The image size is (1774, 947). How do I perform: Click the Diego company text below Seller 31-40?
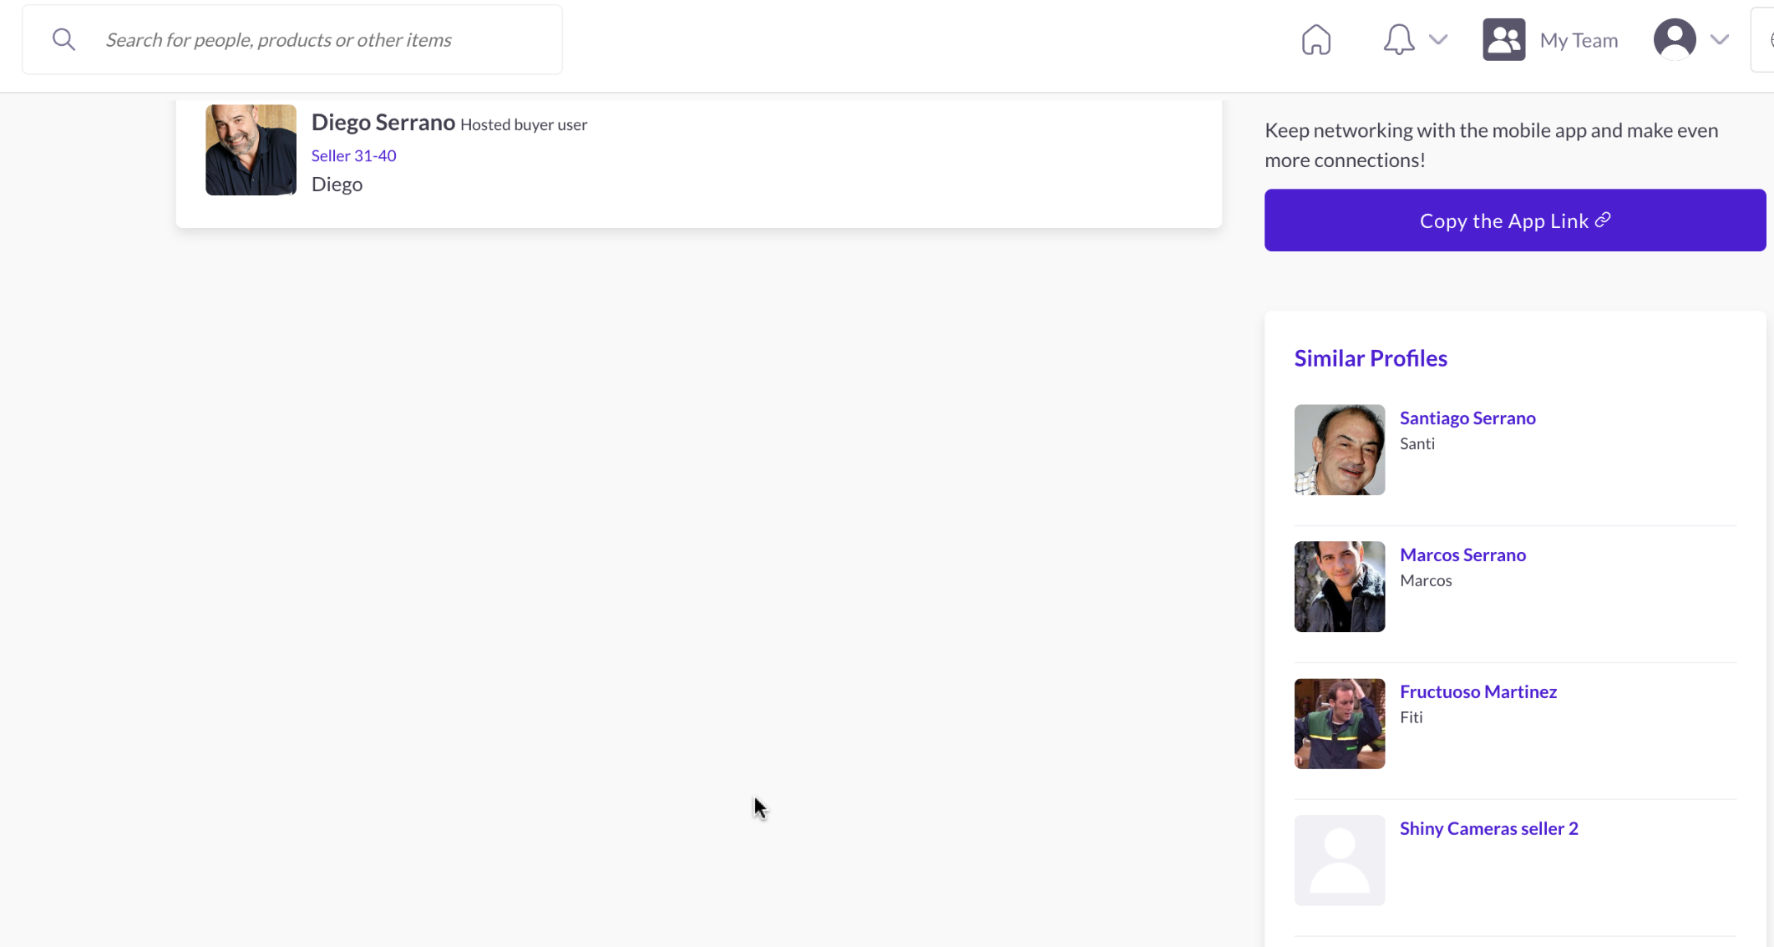pos(337,184)
